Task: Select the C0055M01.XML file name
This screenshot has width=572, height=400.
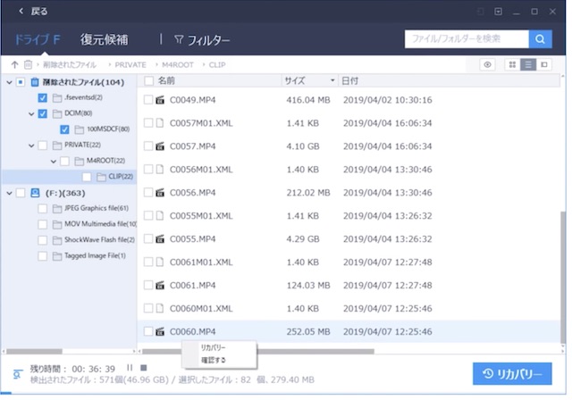Action: pyautogui.click(x=201, y=216)
